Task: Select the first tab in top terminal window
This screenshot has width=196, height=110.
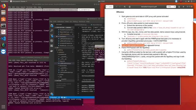Action: pyautogui.click(x=16, y=10)
